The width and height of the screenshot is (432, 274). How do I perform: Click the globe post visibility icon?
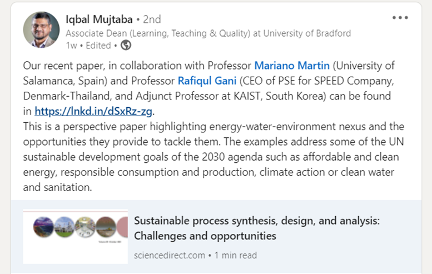[126, 45]
